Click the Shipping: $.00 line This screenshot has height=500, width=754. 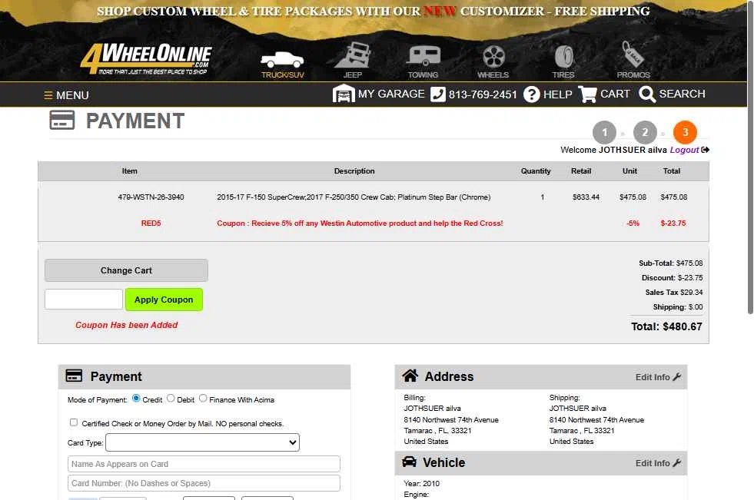coord(678,307)
